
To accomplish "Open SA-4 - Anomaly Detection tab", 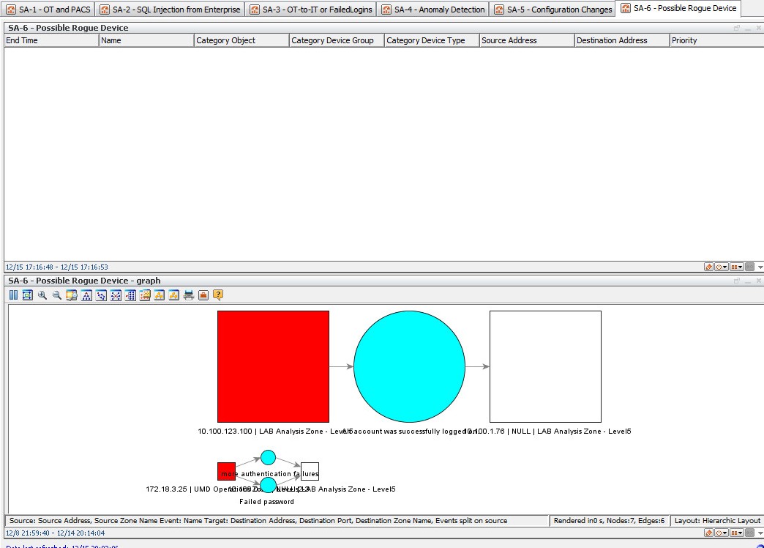I will tap(432, 10).
